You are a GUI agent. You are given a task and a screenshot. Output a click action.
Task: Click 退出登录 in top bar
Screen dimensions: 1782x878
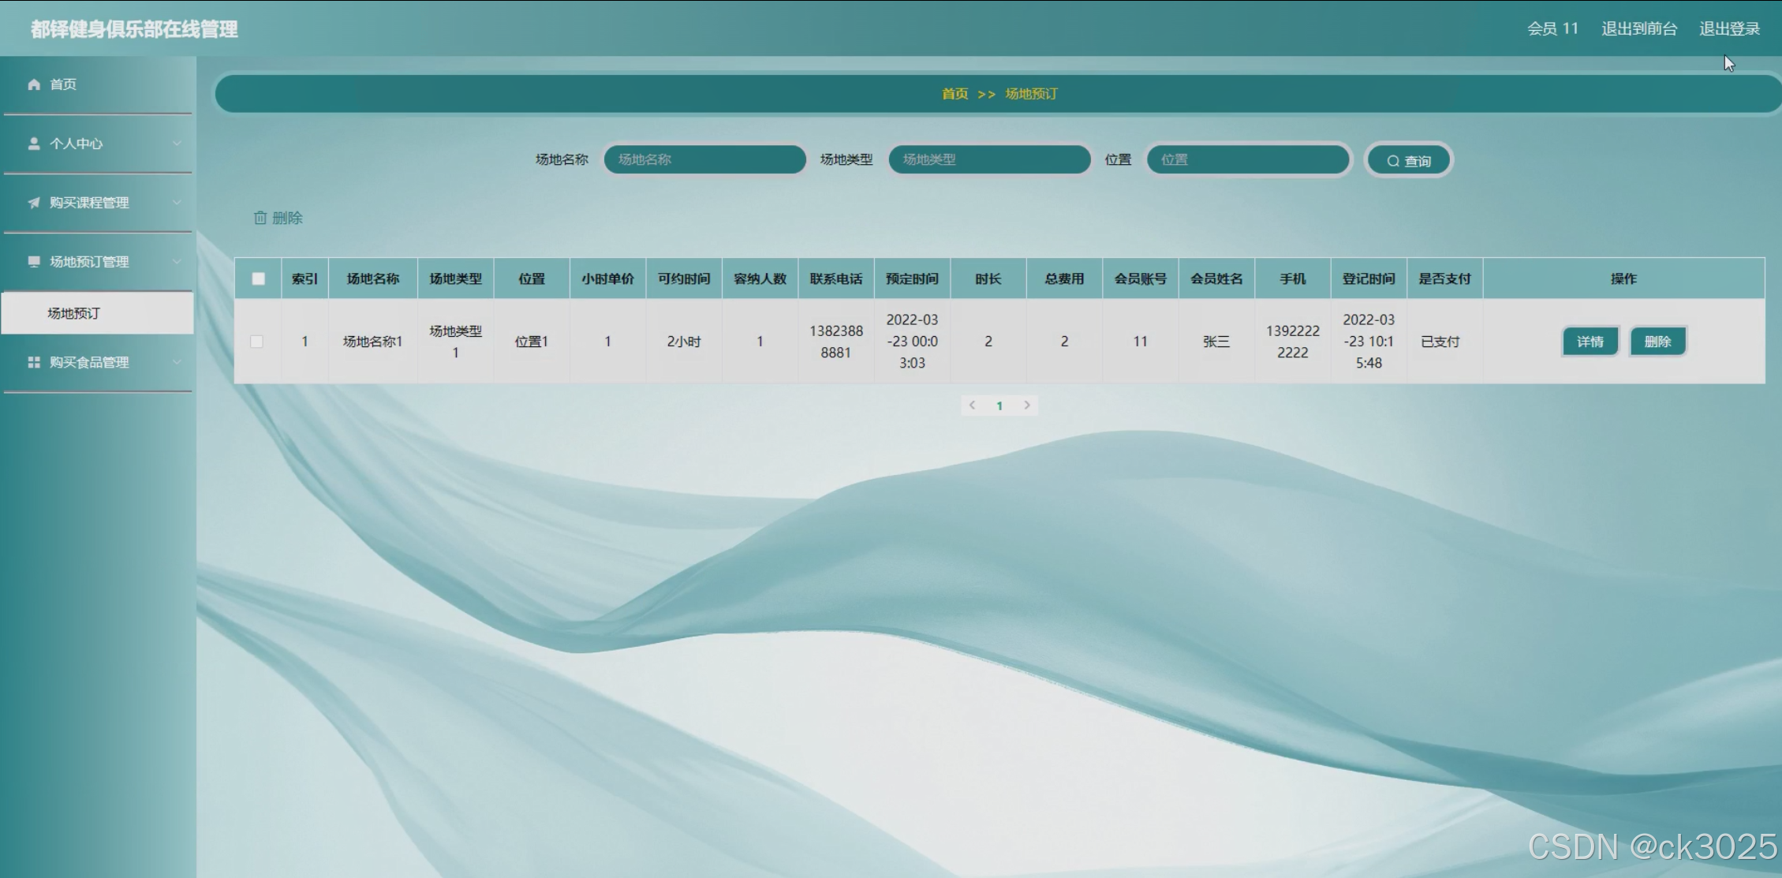coord(1728,29)
